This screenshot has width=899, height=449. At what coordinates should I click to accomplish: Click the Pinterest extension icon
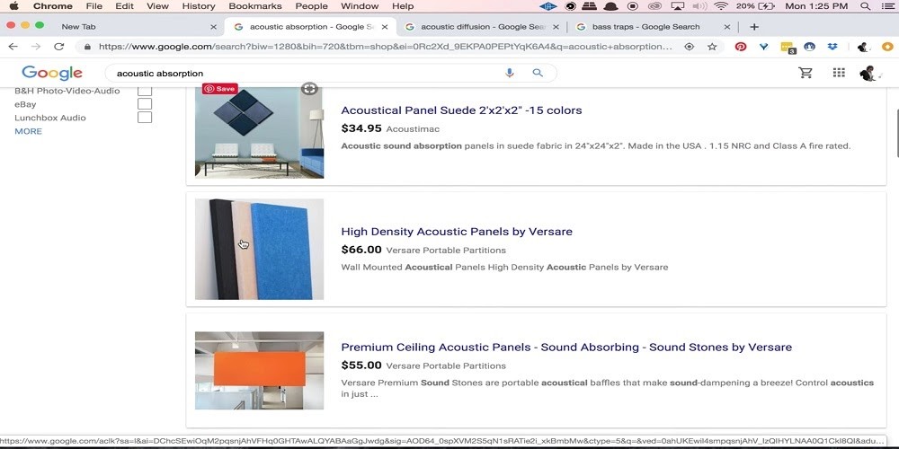tap(741, 47)
